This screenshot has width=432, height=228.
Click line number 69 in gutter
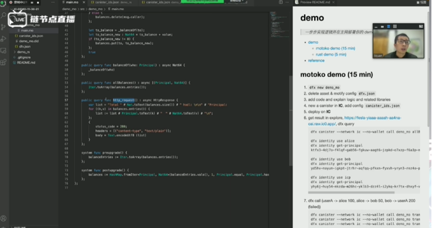[66, 152]
